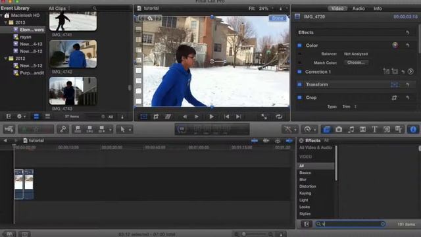Select the IMG_4742 clip thumbnail
Screen dimensions: 421x237
tap(73, 54)
